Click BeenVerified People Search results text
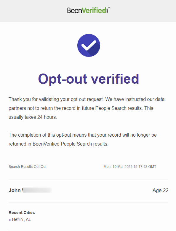 [x=71, y=144]
